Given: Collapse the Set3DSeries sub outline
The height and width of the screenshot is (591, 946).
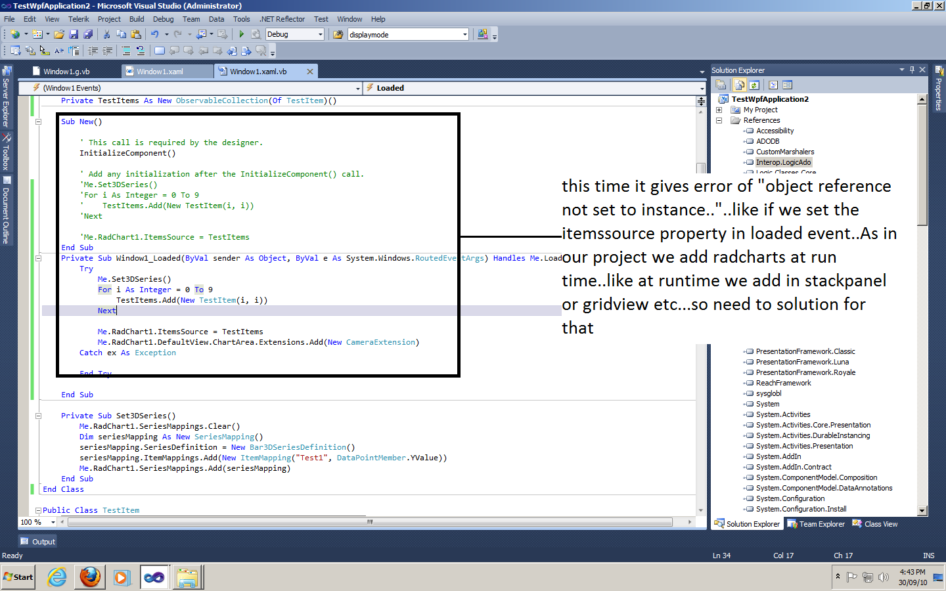Looking at the screenshot, I should [38, 416].
